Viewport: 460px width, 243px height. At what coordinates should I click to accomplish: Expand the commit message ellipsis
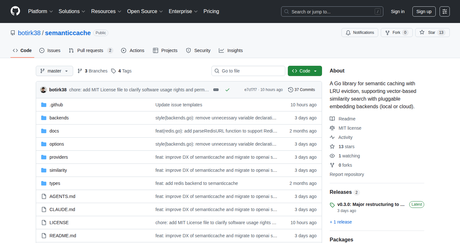pos(216,90)
